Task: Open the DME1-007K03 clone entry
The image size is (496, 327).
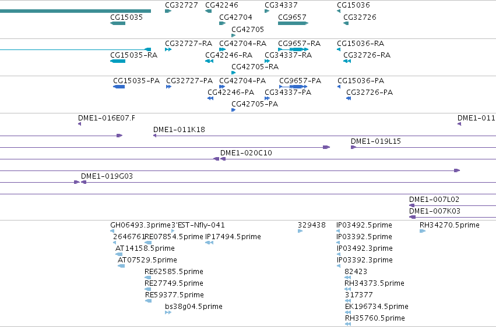Action: tap(452, 217)
